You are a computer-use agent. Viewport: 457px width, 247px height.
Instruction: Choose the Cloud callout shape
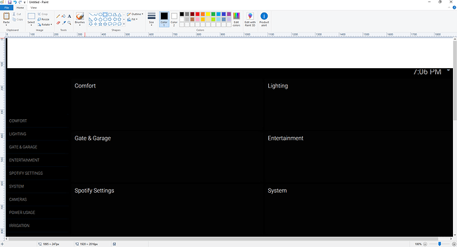[119, 24]
